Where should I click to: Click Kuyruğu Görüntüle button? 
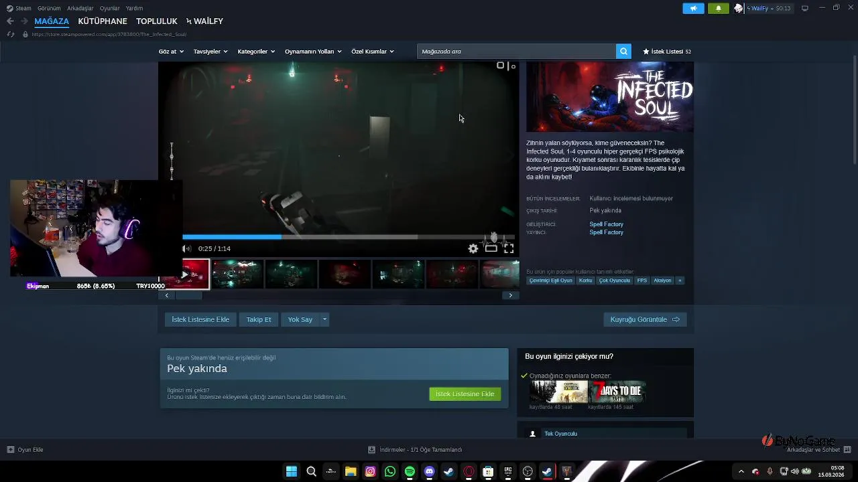(645, 319)
